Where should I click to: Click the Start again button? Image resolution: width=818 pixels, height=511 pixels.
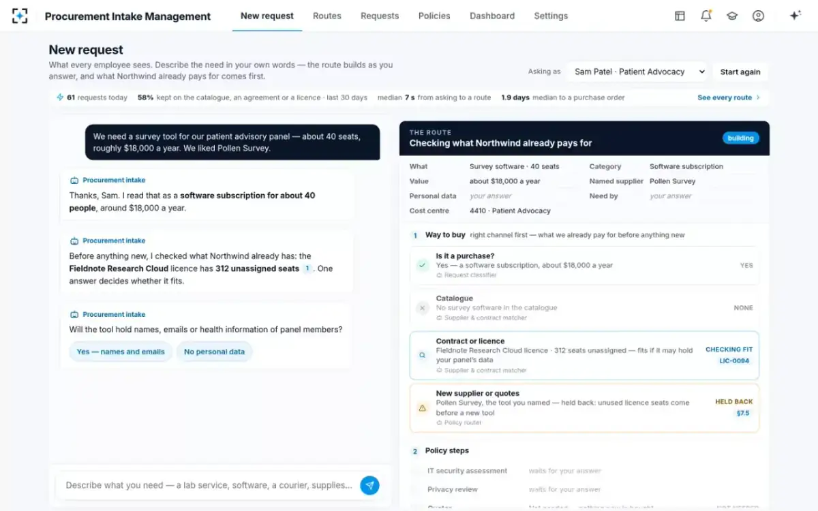coord(740,72)
